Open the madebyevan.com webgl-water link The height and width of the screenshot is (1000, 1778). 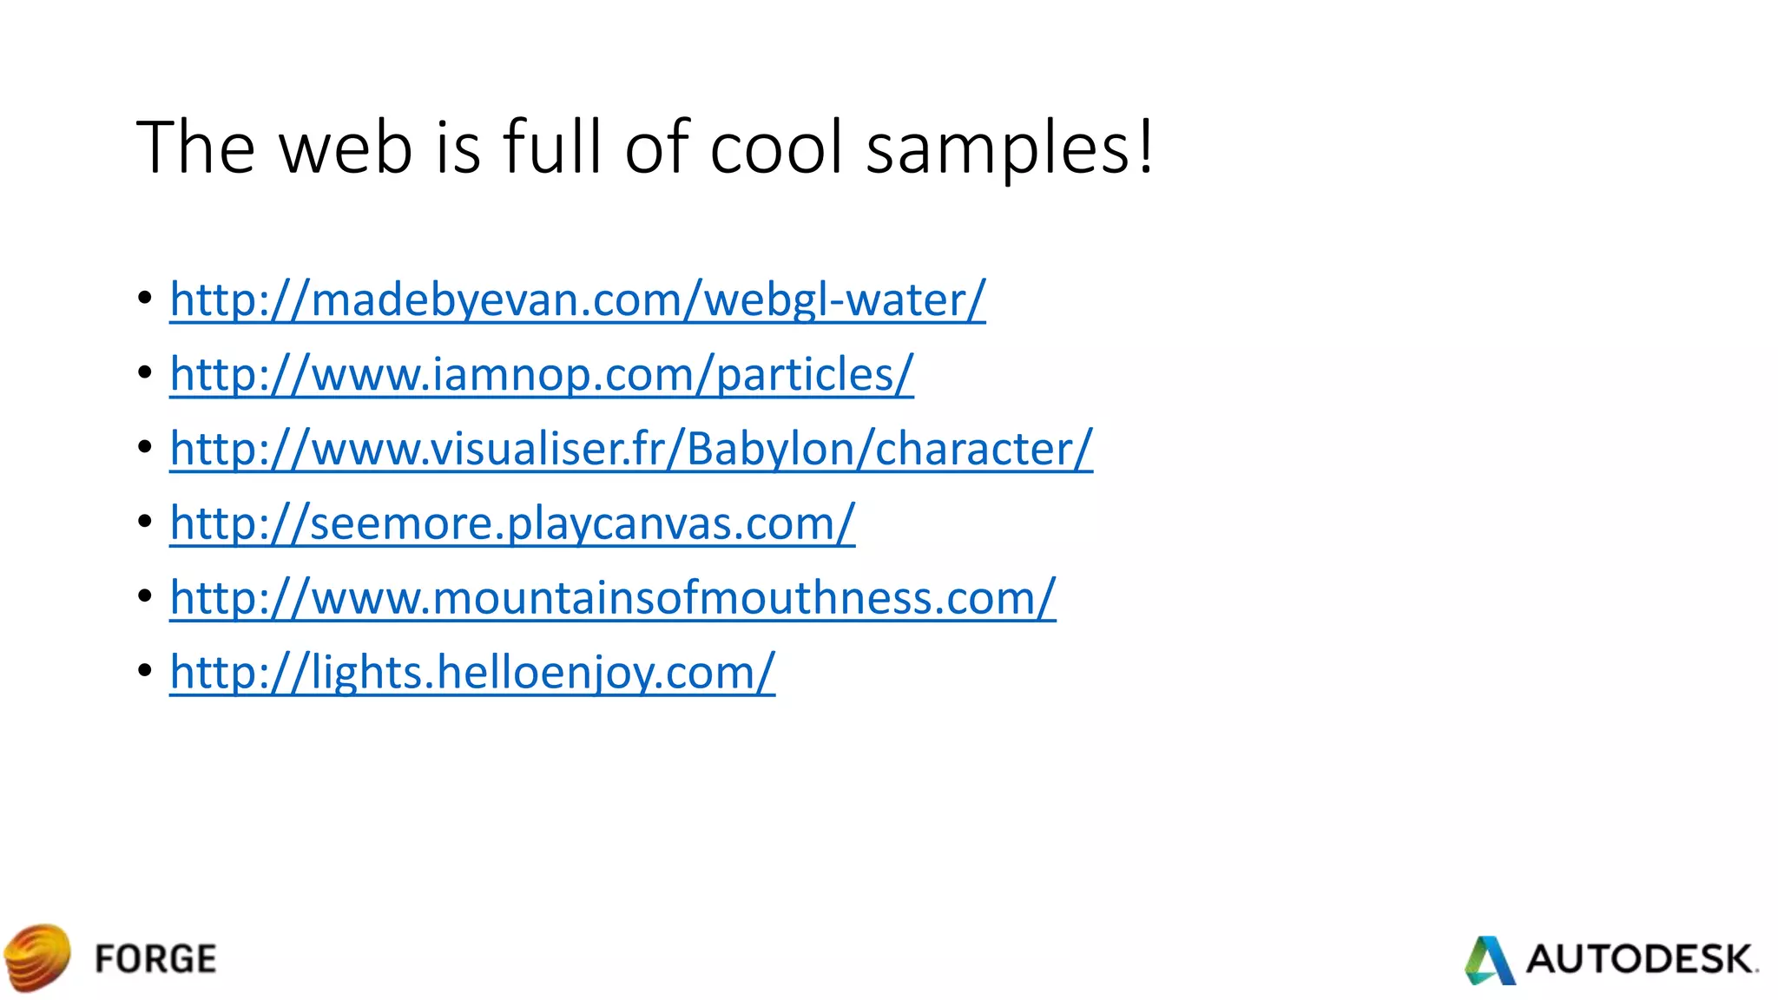tap(577, 300)
